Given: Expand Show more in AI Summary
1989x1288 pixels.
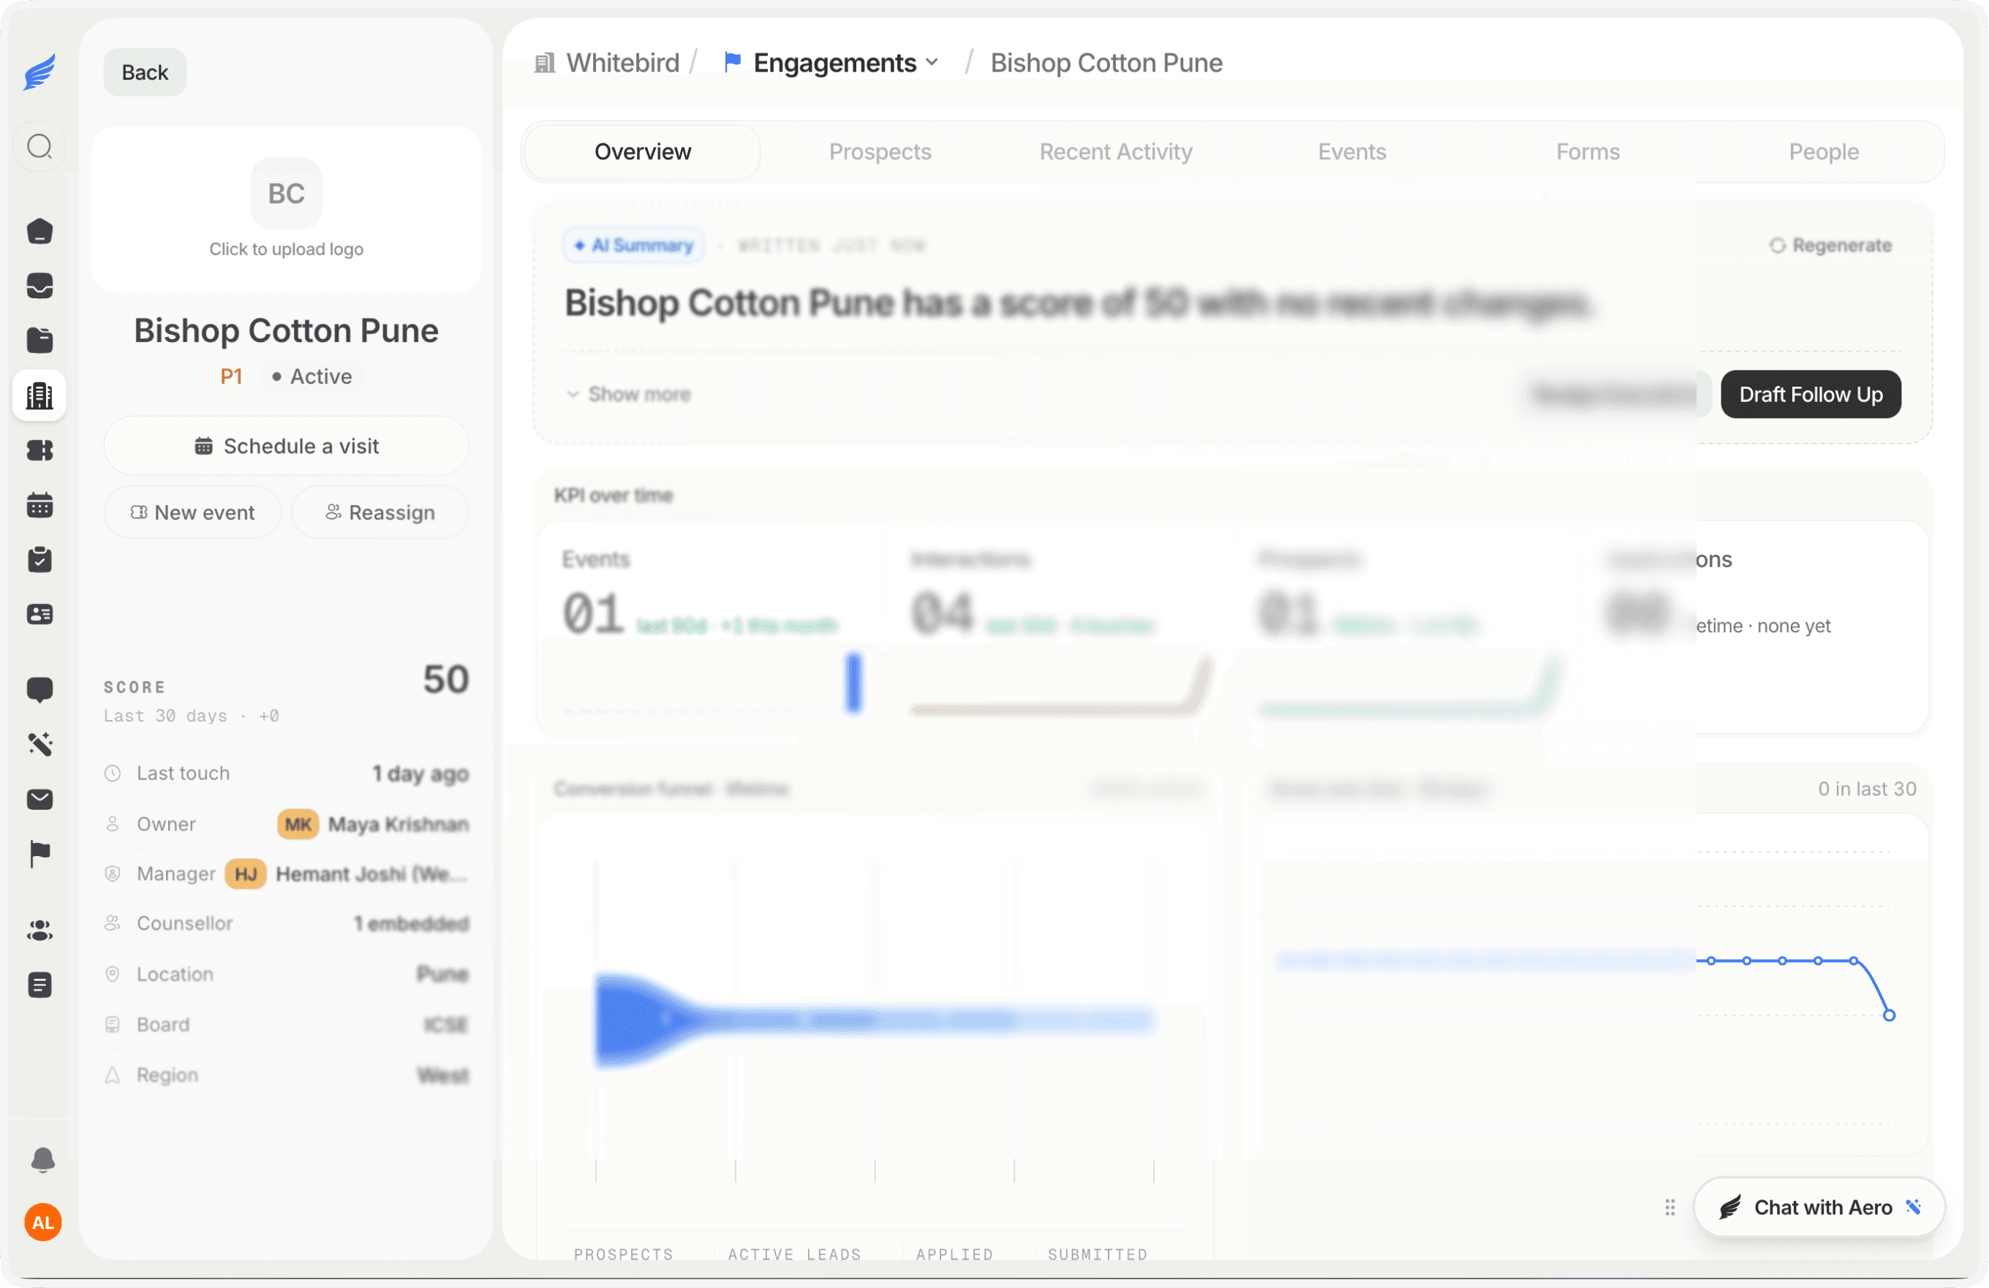Looking at the screenshot, I should point(628,394).
